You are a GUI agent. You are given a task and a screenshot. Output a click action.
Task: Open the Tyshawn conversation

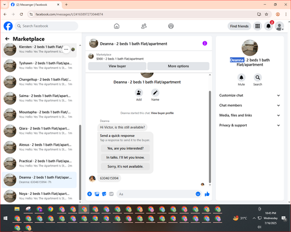pos(39,66)
